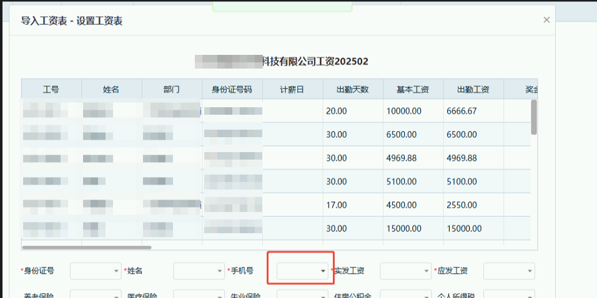Open the 应发工资 dropdown
Screen dimensions: 597x298
click(x=509, y=271)
